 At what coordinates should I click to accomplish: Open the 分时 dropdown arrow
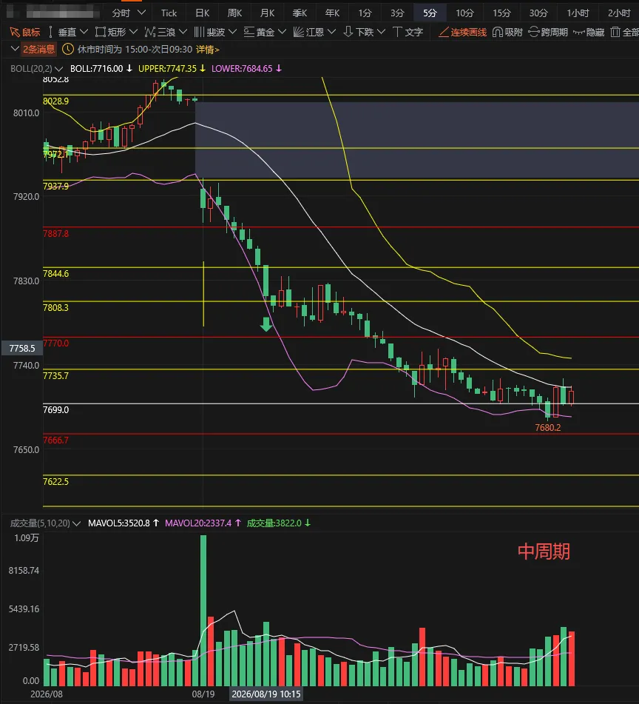coord(142,13)
